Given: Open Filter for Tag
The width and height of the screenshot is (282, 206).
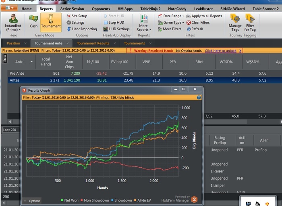Looking at the screenshot, I should pos(250,23).
